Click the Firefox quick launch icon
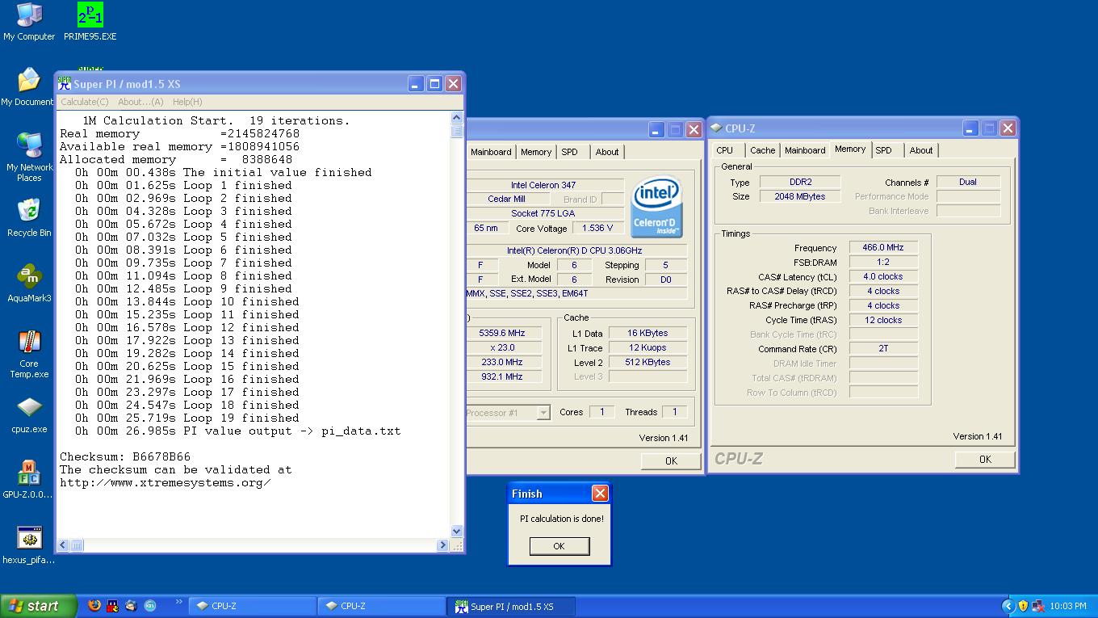The image size is (1098, 618). [x=94, y=605]
